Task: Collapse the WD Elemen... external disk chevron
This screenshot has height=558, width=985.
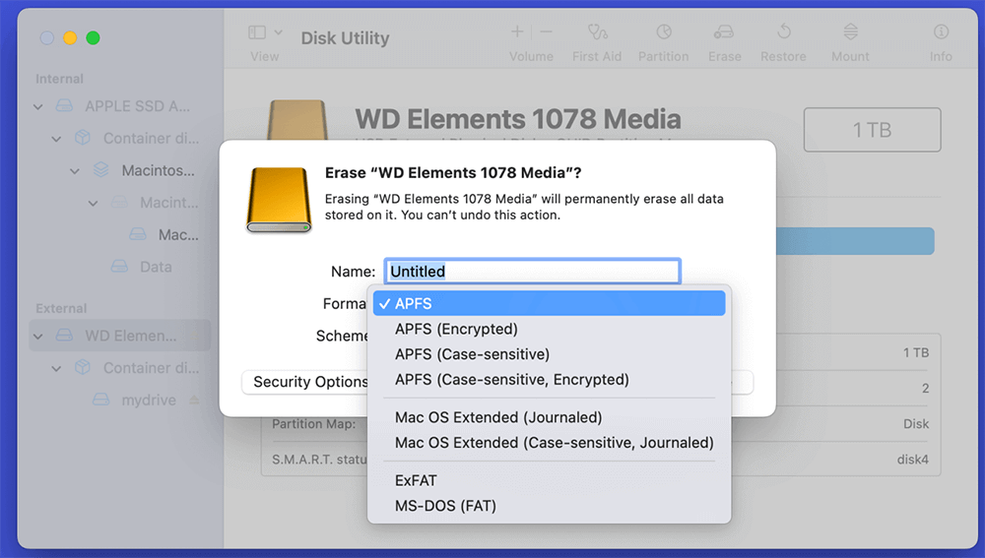Action: click(x=38, y=337)
